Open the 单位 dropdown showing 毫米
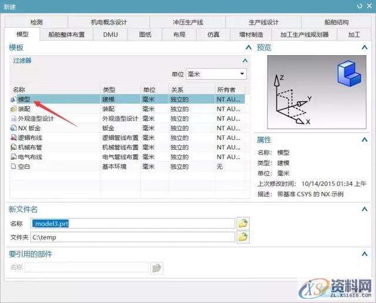The width and height of the screenshot is (376, 303). [x=216, y=74]
